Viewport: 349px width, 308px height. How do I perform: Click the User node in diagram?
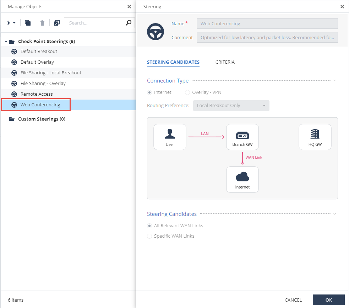coord(170,137)
